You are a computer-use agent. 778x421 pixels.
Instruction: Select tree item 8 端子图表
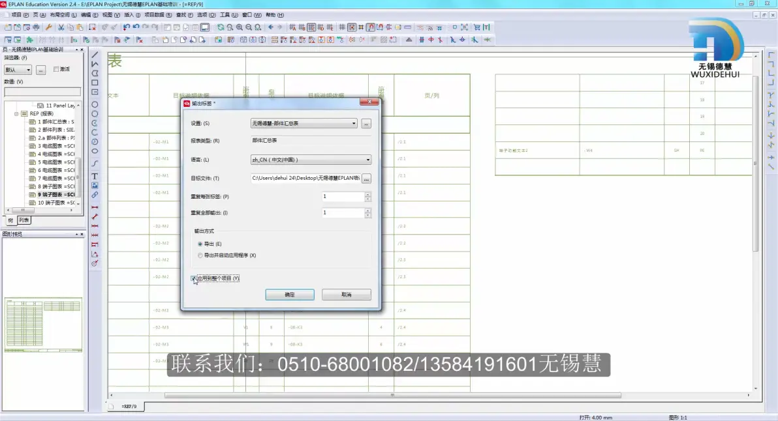coord(52,186)
